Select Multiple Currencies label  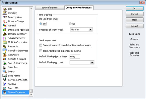coord(17,42)
